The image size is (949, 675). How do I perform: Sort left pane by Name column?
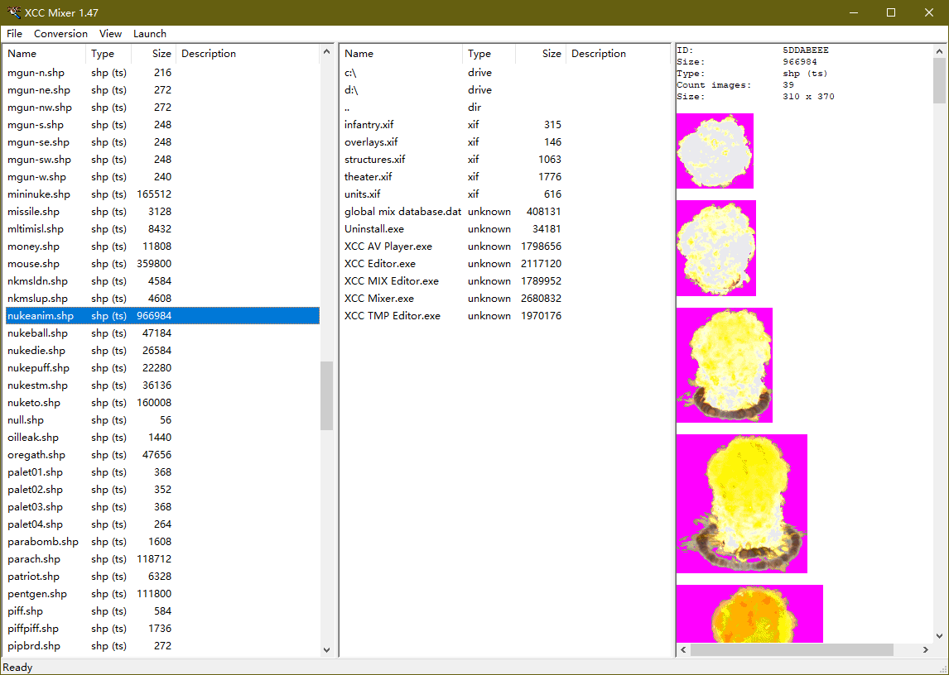click(x=45, y=53)
